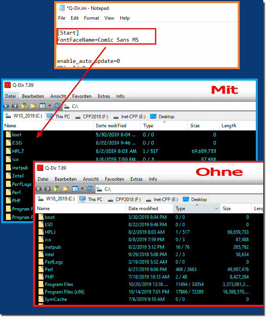Select Program Files (x86) in lower window
The image size is (266, 317).
64,292
